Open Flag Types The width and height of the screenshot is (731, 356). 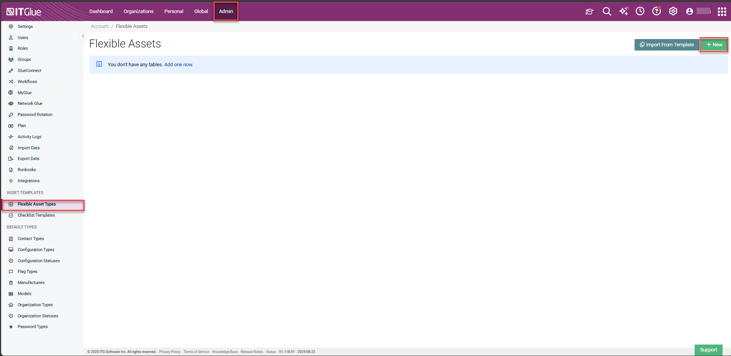click(x=28, y=271)
